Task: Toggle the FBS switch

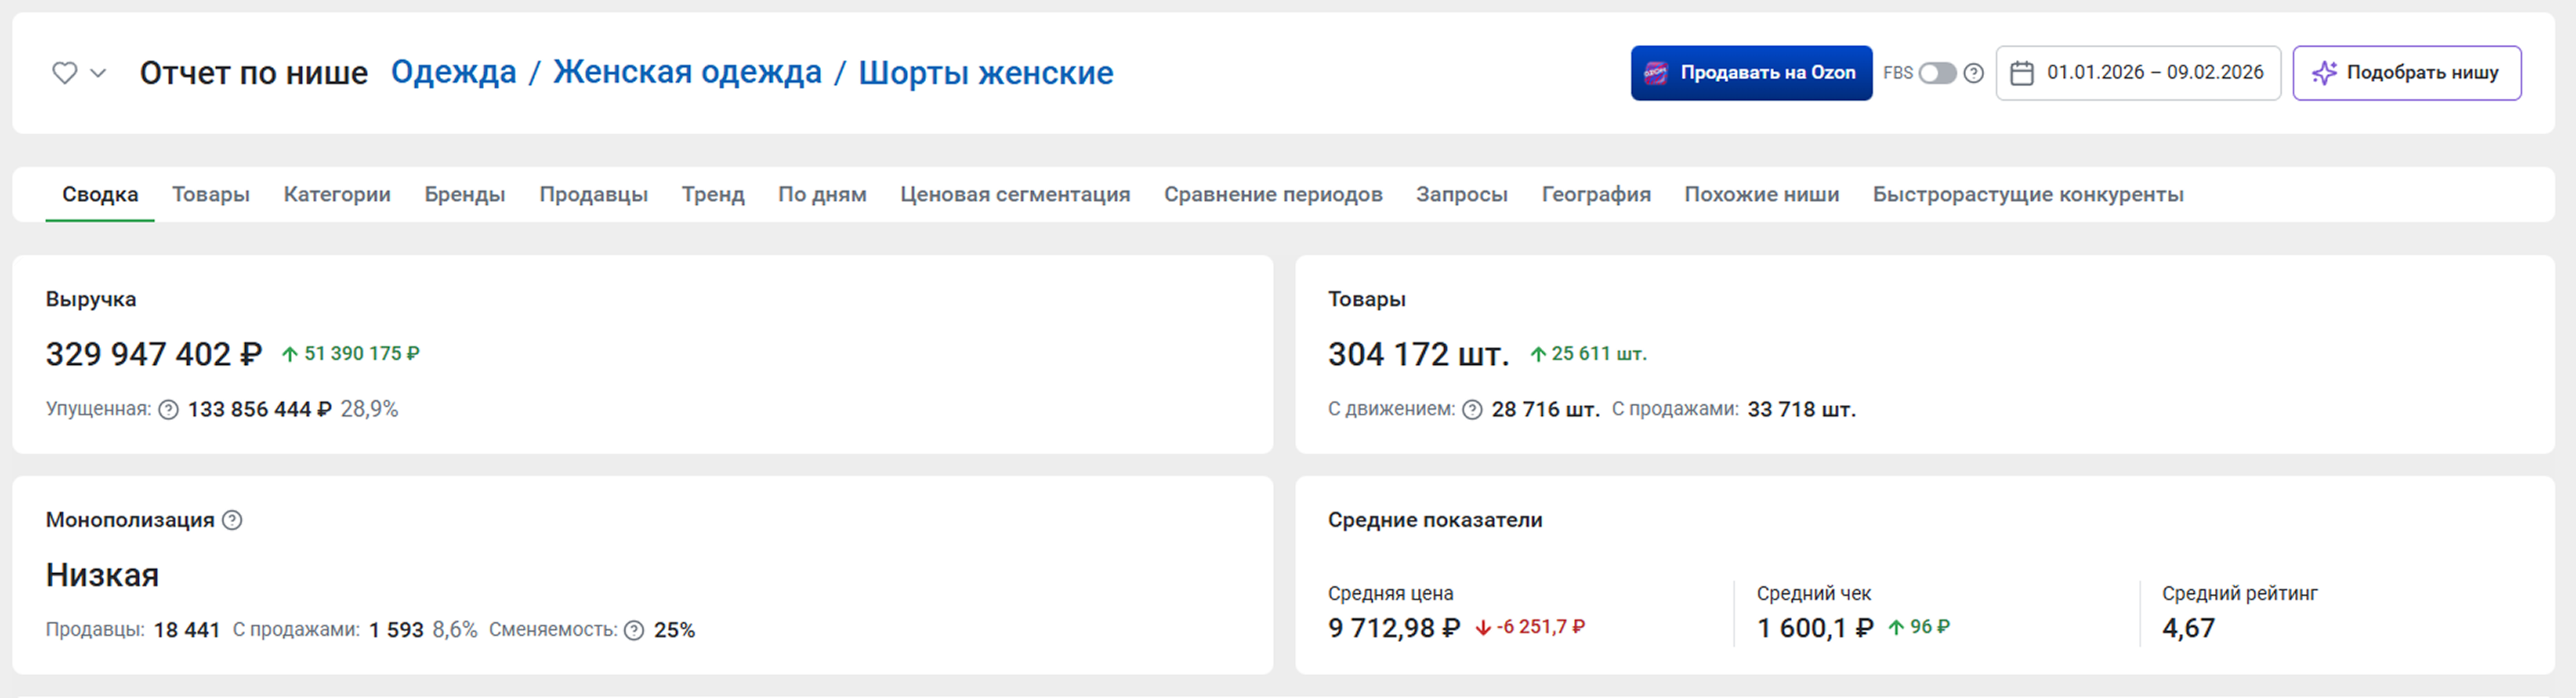Action: 1936,73
